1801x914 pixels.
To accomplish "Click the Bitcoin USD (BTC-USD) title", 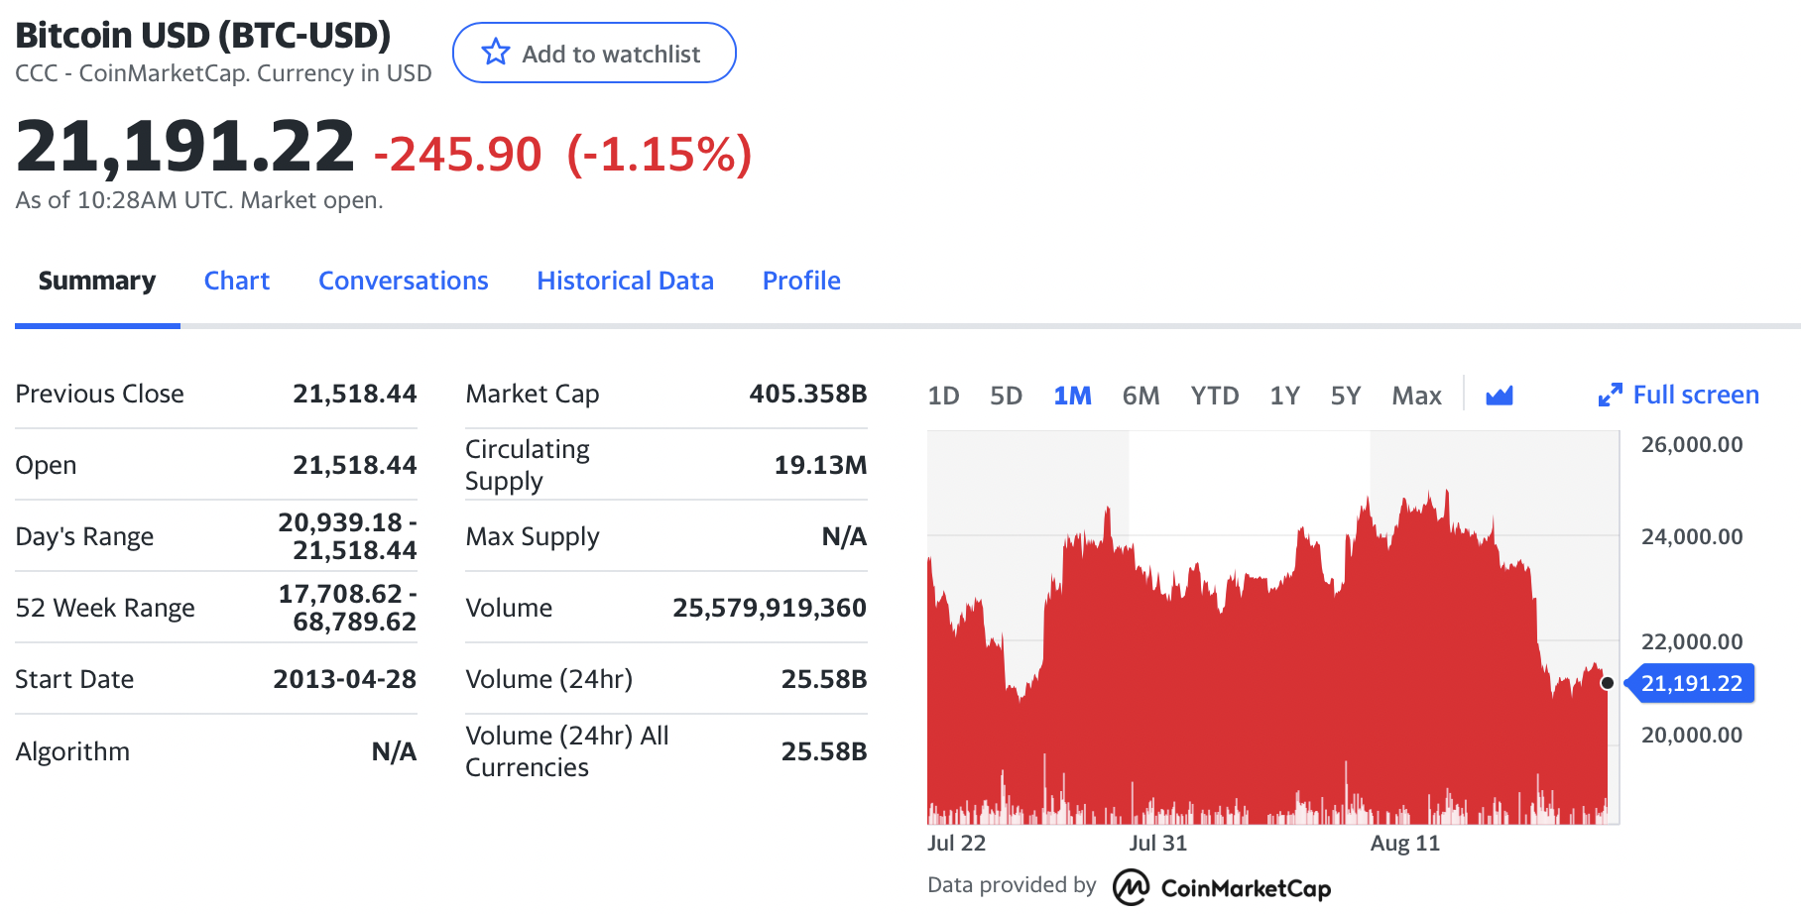I will 203,36.
